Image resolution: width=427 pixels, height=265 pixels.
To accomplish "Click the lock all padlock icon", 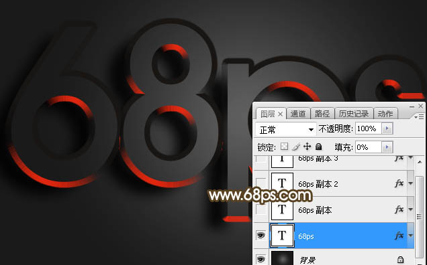I will tap(318, 147).
